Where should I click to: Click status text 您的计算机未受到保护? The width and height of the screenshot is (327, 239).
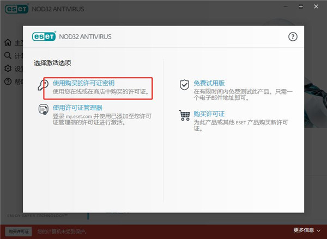click(x=62, y=231)
